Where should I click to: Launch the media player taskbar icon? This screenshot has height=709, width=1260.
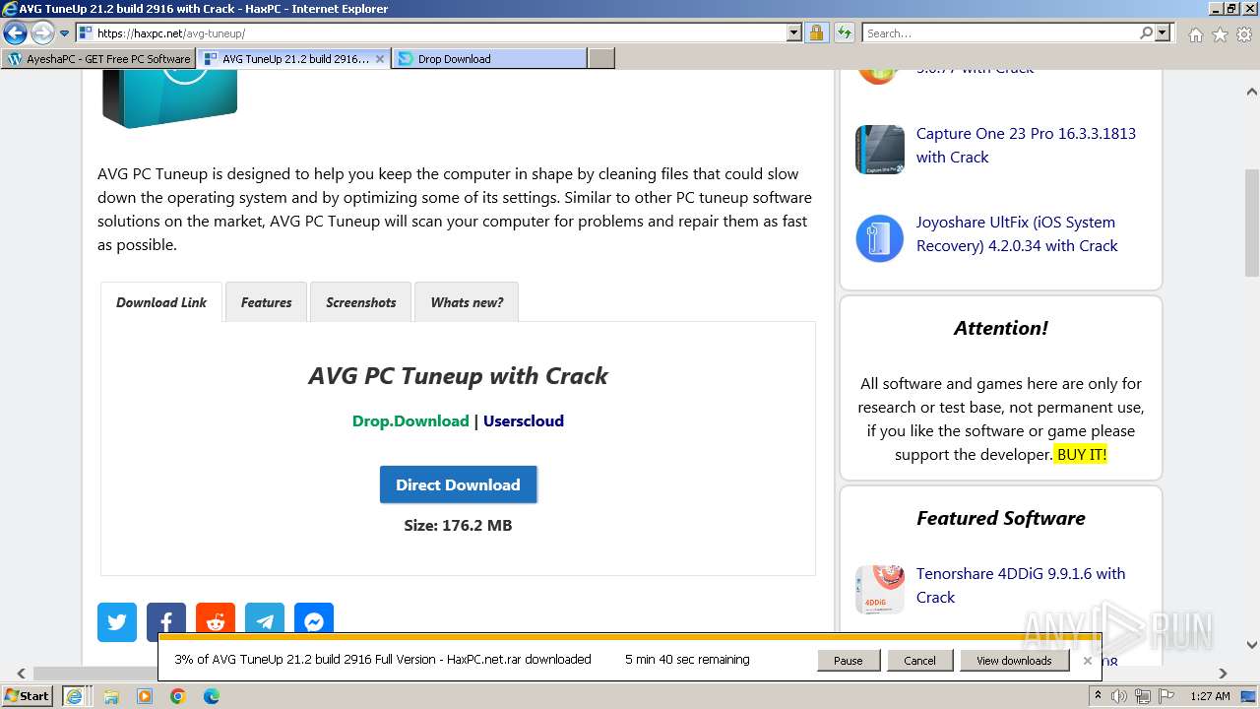pos(145,696)
